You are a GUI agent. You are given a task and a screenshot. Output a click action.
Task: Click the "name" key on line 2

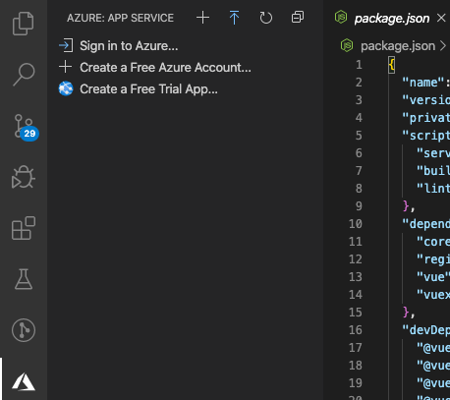423,83
